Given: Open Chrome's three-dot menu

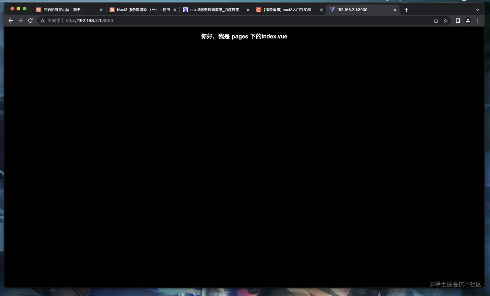Looking at the screenshot, I should pyautogui.click(x=478, y=20).
